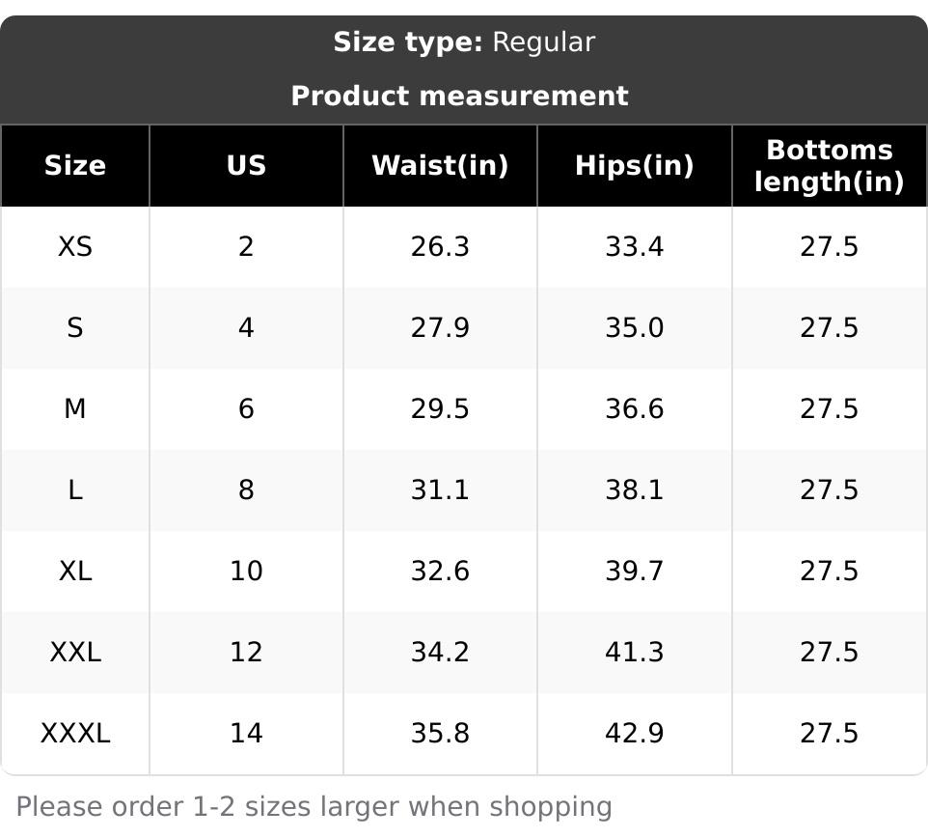Click the 'Size type: Regular' label
This screenshot has height=838, width=928.
[x=464, y=42]
